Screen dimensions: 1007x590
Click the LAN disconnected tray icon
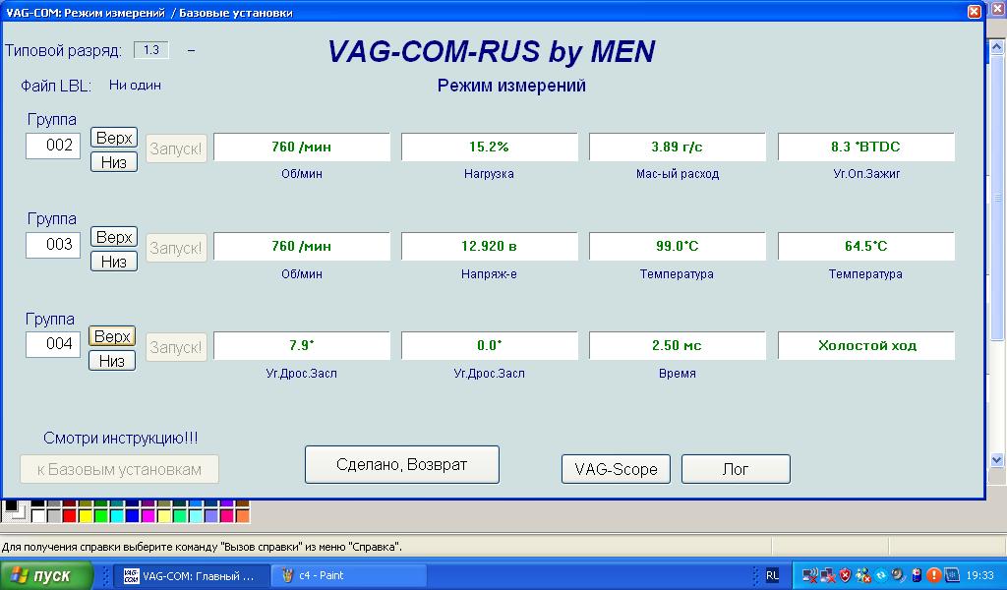828,575
